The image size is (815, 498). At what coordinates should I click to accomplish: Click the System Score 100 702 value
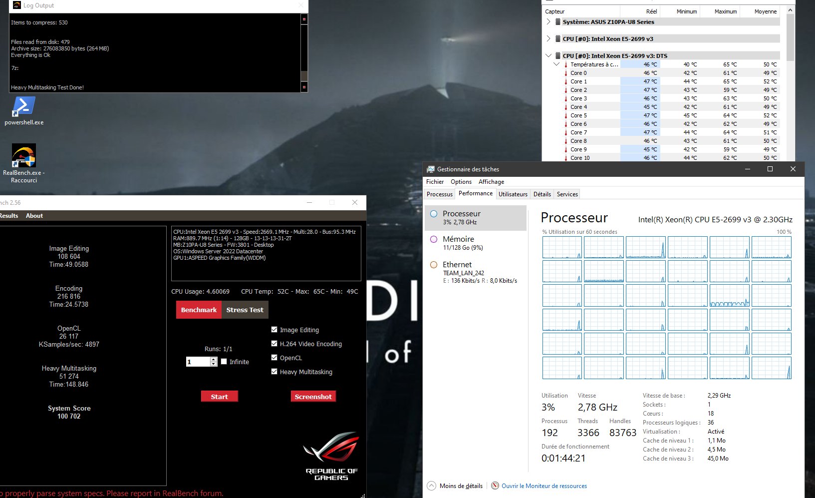(x=69, y=416)
